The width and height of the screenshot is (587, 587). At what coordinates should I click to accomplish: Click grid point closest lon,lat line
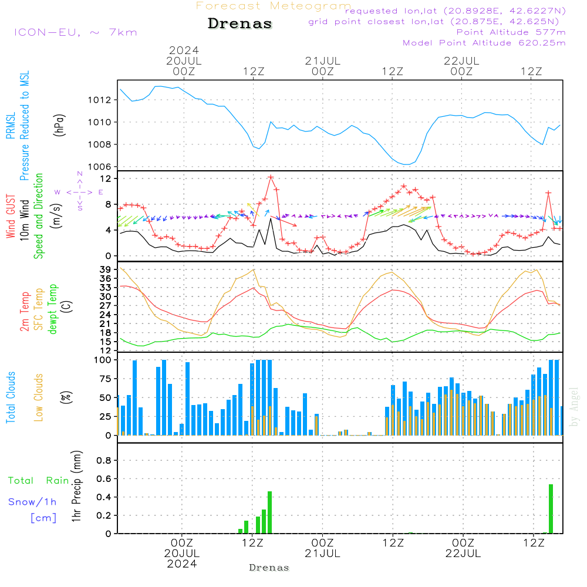coord(434,22)
